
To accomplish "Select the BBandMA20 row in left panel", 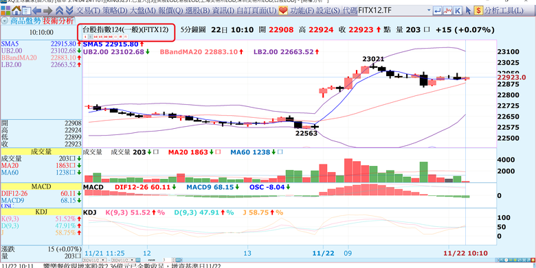I will click(41, 58).
